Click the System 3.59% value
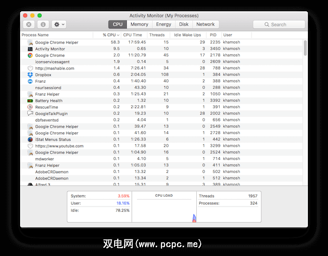The width and height of the screenshot is (328, 256). (123, 196)
